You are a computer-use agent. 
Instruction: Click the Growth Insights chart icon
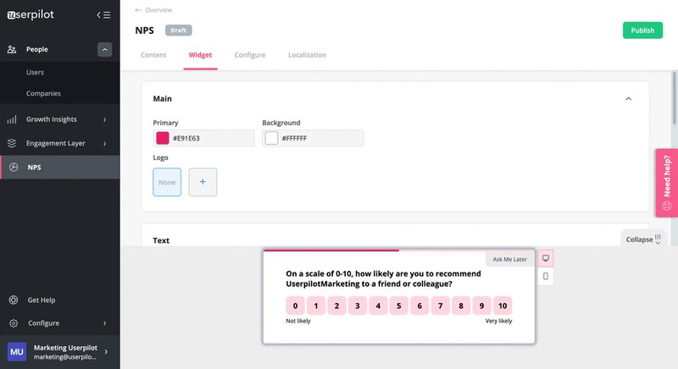[12, 119]
